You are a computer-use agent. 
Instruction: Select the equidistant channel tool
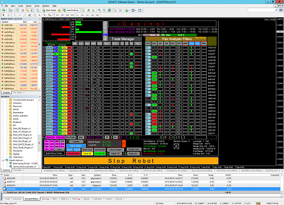[30, 15]
